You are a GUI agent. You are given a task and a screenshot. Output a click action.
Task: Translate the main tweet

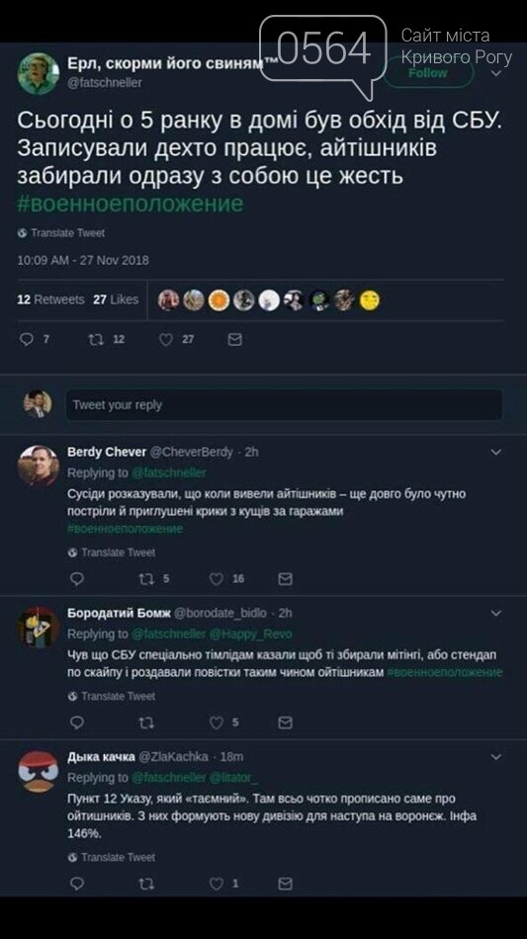[61, 233]
